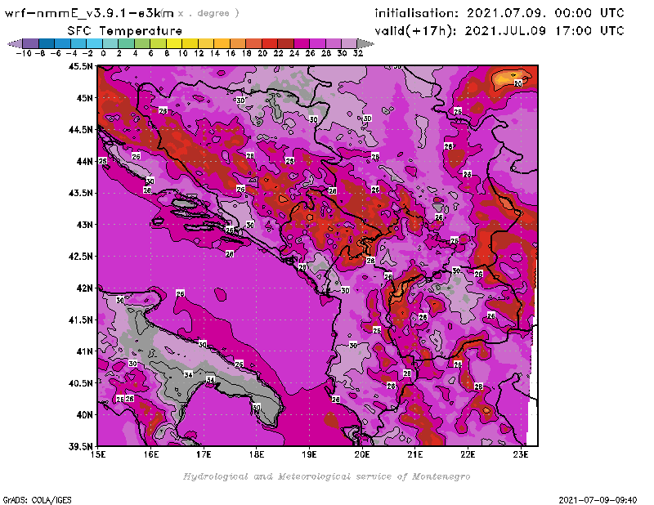The image size is (654, 505).
Task: Click legend swatch between -4 and -2
Action: tap(78, 43)
